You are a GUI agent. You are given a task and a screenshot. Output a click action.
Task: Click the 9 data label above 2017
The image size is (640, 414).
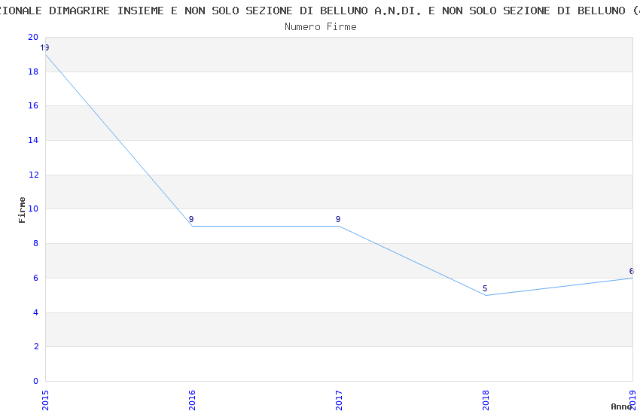[338, 220]
